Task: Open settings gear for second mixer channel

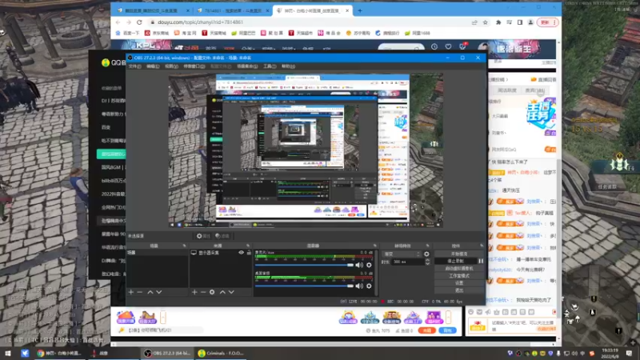Action: (x=369, y=286)
